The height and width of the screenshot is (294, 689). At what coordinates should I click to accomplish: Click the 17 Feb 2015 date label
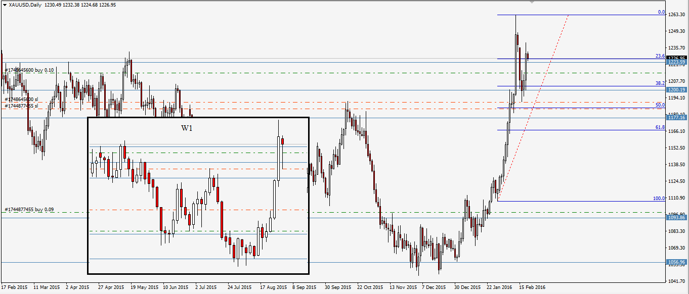pyautogui.click(x=15, y=287)
